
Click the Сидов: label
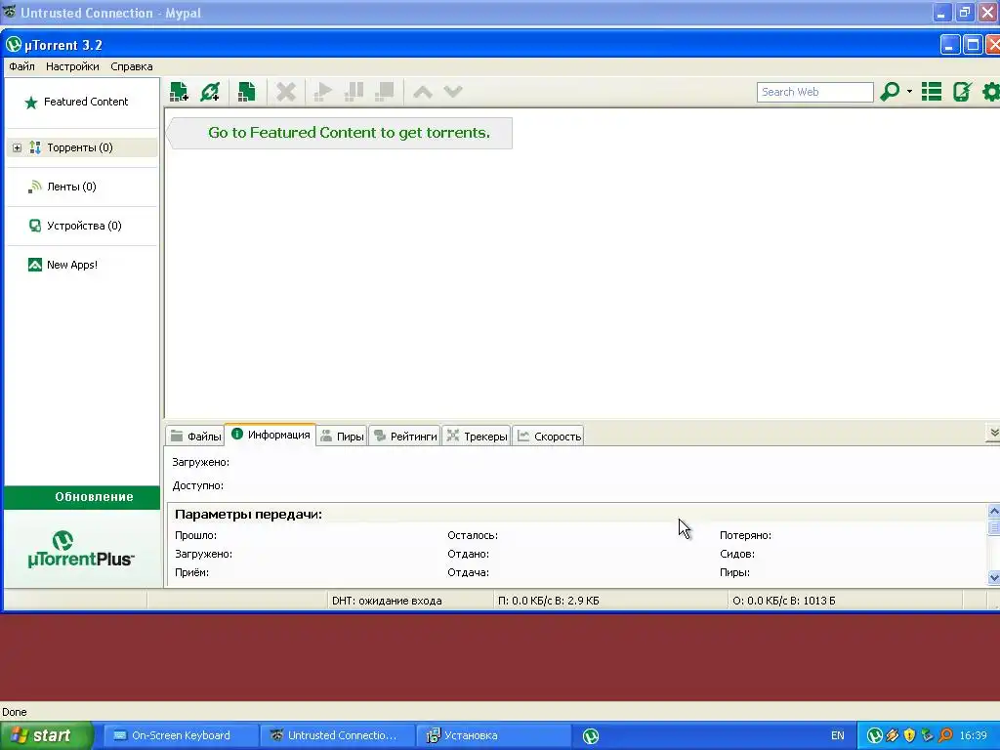pos(737,555)
